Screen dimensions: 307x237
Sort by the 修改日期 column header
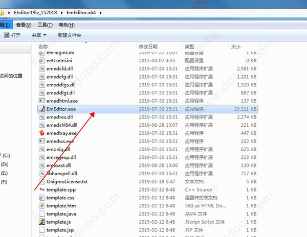(148, 46)
